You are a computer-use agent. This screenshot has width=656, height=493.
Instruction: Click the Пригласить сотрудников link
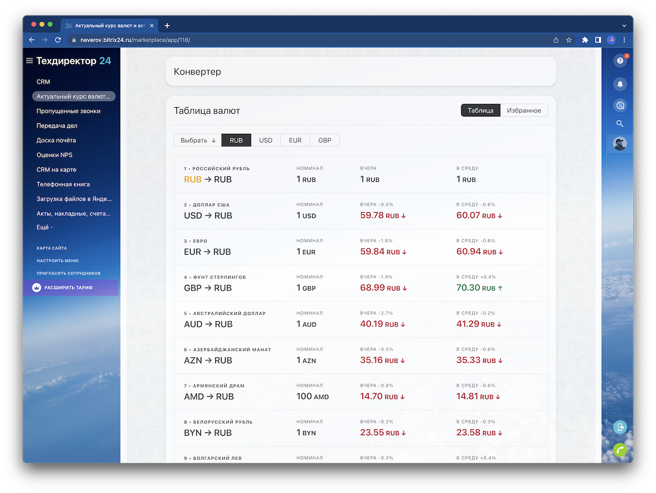[68, 274]
